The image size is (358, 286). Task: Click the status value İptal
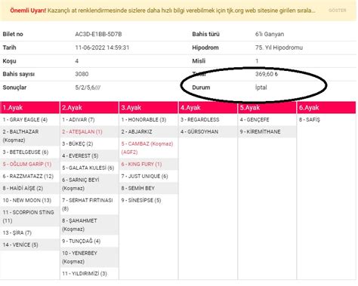(x=261, y=88)
